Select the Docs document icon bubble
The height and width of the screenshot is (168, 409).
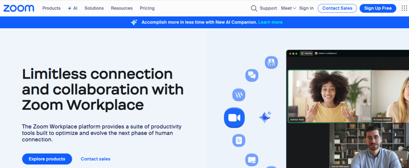click(239, 141)
